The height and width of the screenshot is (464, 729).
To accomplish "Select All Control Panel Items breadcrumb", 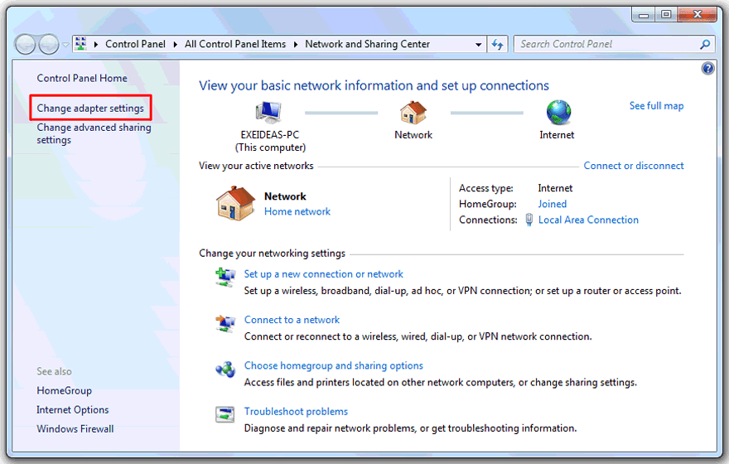I will tap(235, 44).
